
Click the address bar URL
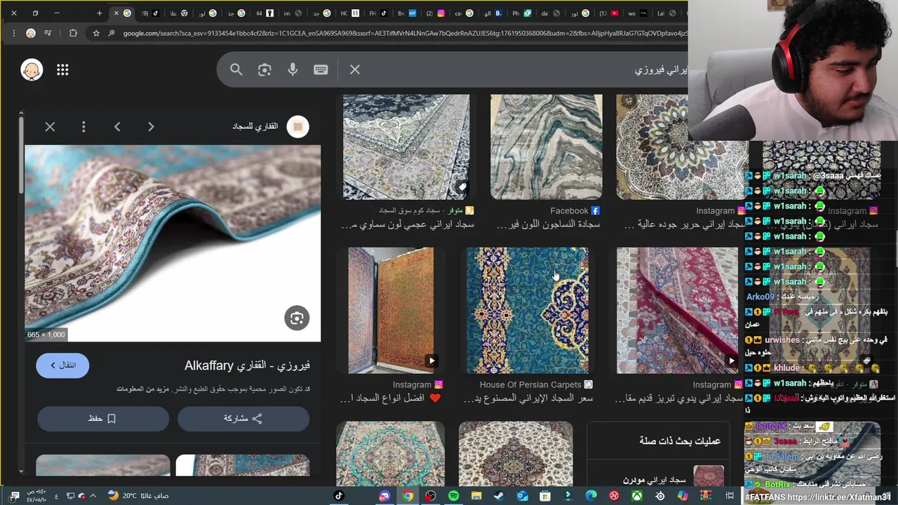point(405,33)
